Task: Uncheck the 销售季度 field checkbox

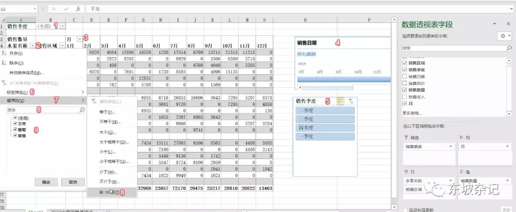Action: pos(405,69)
